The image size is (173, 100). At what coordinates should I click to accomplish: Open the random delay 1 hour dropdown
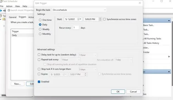(88, 55)
